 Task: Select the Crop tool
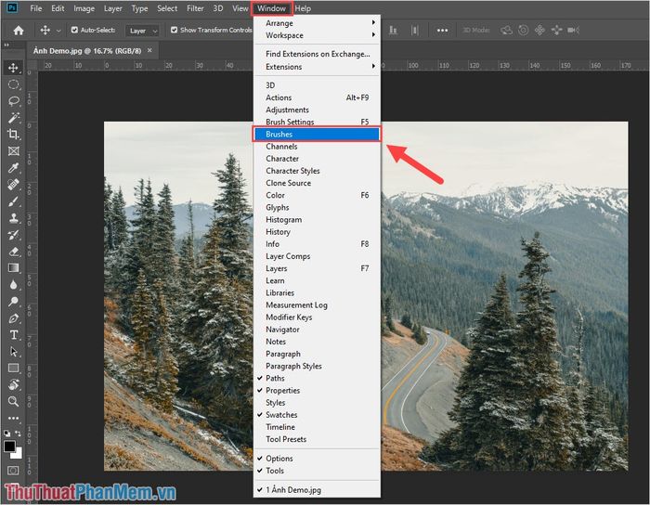pyautogui.click(x=14, y=135)
